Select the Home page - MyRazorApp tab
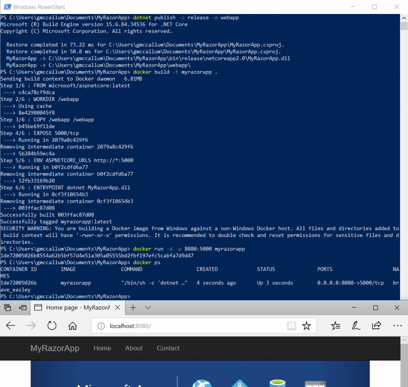 [x=78, y=308]
